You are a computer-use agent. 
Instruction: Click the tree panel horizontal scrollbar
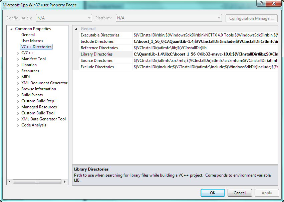tap(37, 182)
